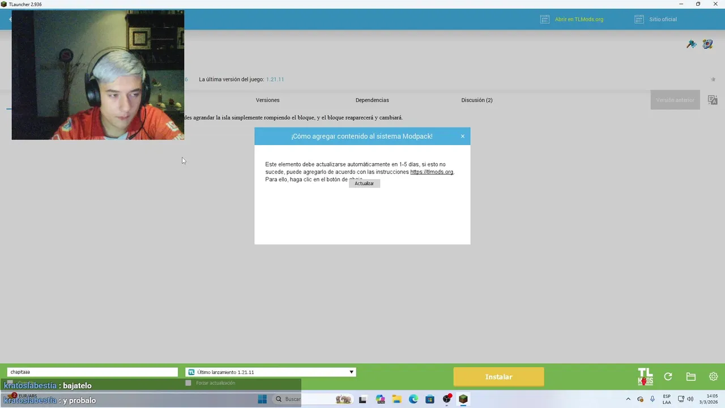Screen dimensions: 725x408
Task: Expand the hidden system tray icons chevron
Action: tap(628, 399)
